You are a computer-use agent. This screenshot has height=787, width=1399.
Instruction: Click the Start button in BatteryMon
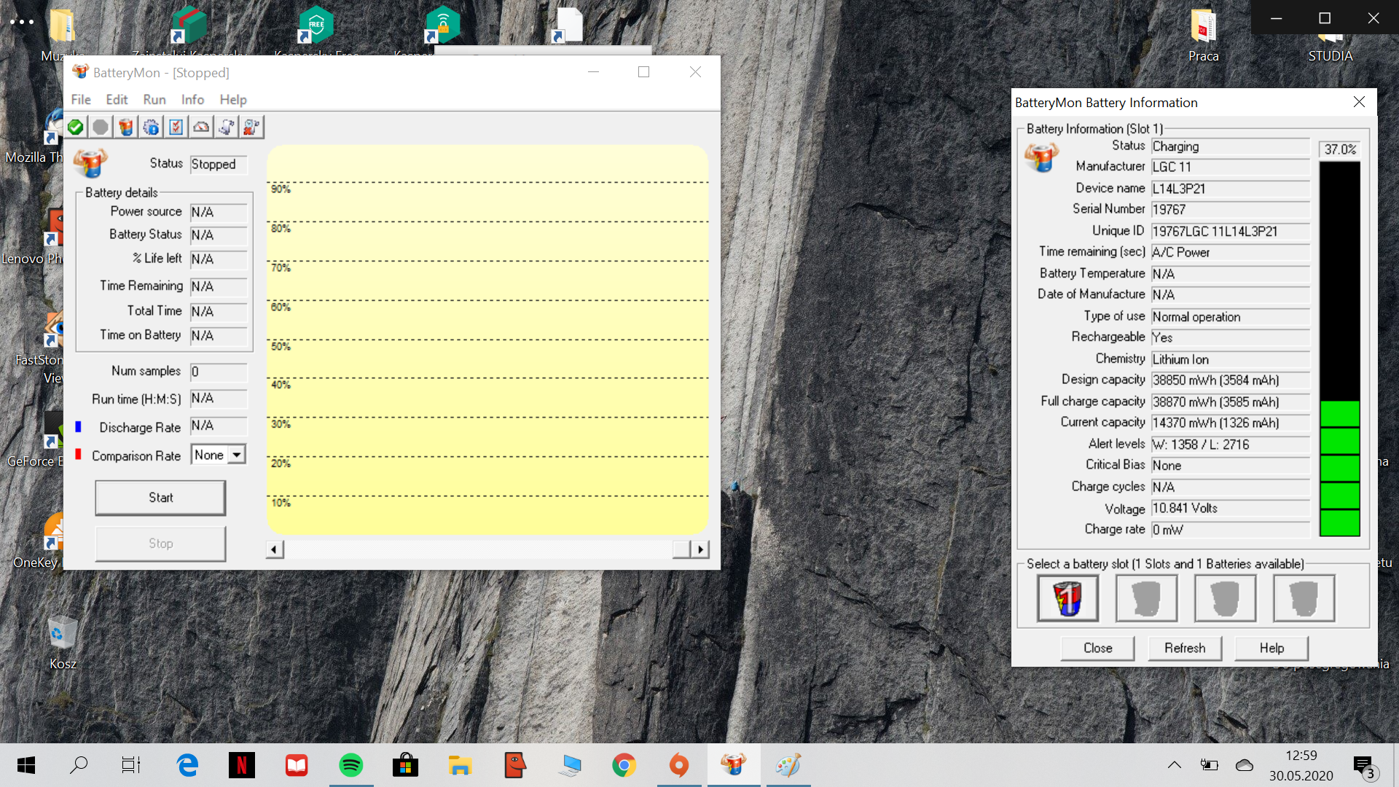(160, 498)
